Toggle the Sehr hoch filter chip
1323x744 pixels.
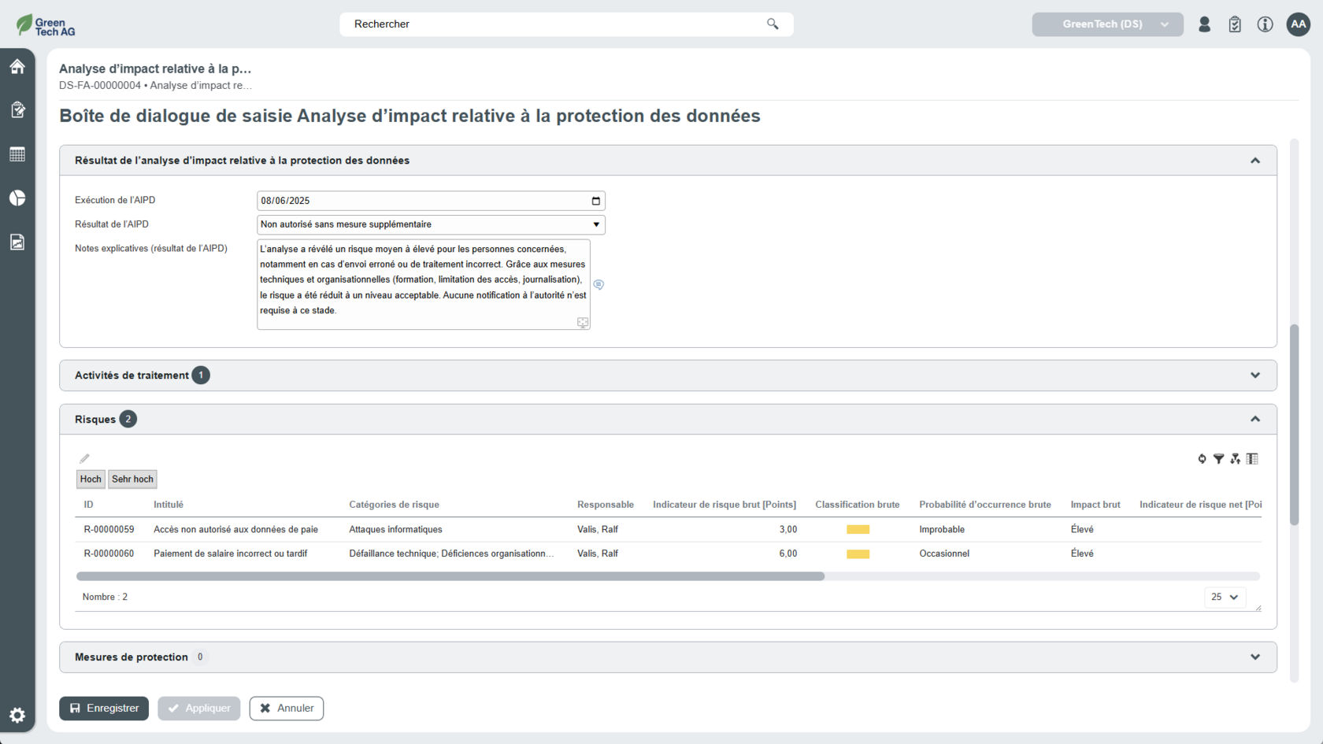(132, 479)
